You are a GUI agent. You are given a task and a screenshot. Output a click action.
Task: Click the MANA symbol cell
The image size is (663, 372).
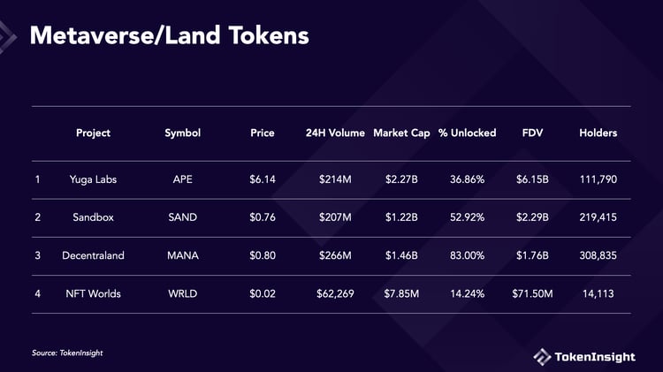[182, 255]
